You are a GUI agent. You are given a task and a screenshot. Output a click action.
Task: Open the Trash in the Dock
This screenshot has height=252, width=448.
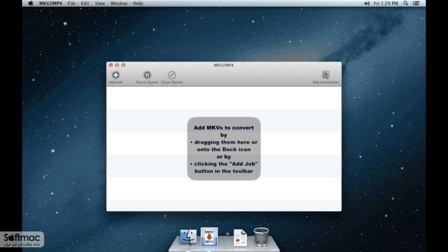[261, 237]
